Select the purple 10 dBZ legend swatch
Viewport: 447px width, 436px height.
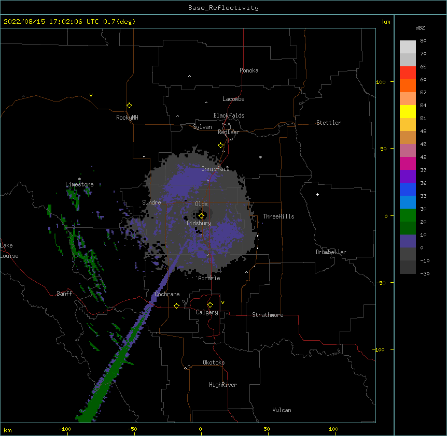coord(408,241)
